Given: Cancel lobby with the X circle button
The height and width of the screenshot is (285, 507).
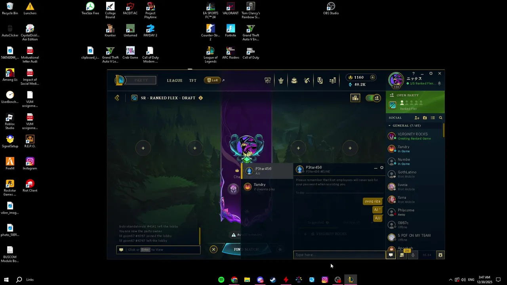Looking at the screenshot, I should [213, 249].
